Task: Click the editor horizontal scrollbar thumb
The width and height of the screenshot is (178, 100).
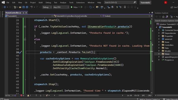Action: [x=78, y=96]
